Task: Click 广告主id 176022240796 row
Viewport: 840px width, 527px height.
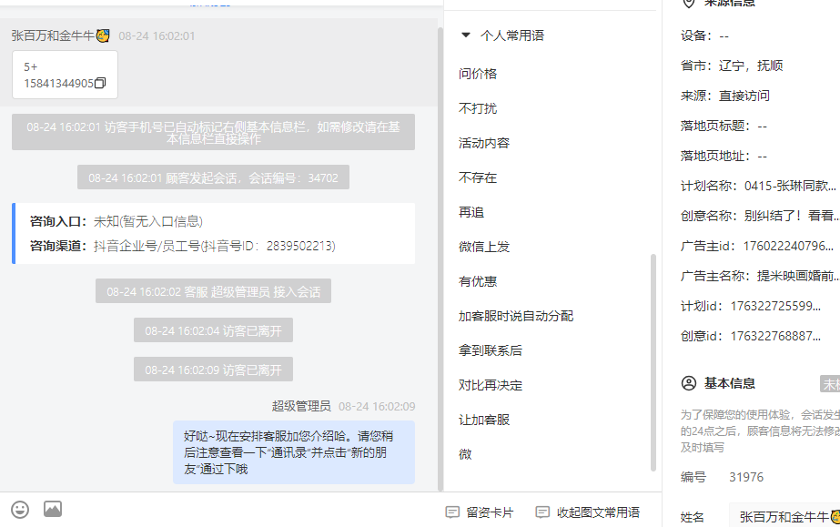Action: click(x=757, y=246)
